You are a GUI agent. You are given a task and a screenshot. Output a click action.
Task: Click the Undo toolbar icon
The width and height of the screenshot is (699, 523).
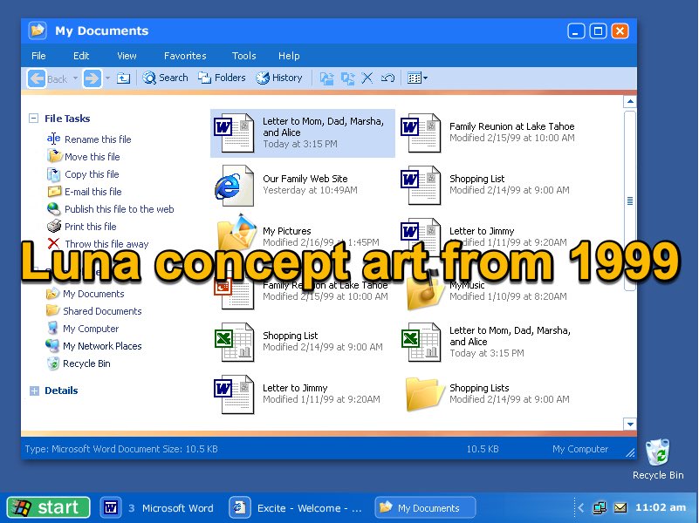coord(387,78)
